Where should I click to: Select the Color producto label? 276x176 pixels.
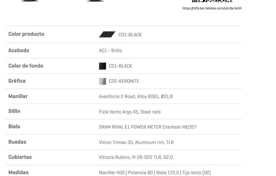pos(26,34)
